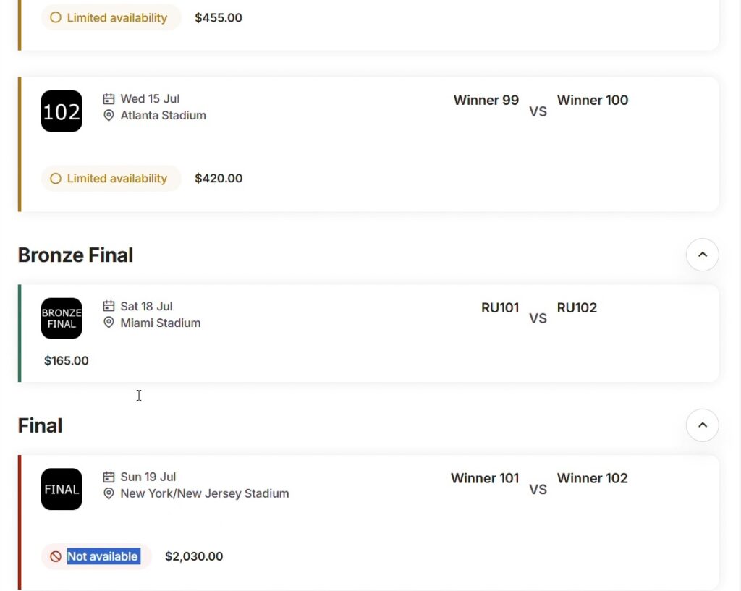Click the Bronze Final match badge
Screen dimensions: 741x591
click(62, 318)
